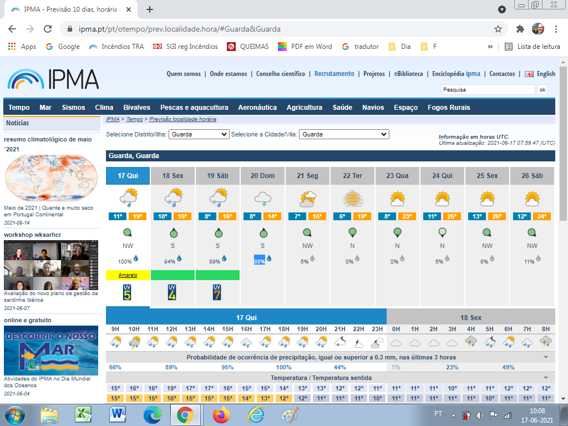Select the 21 Seg day tab

pyautogui.click(x=307, y=176)
